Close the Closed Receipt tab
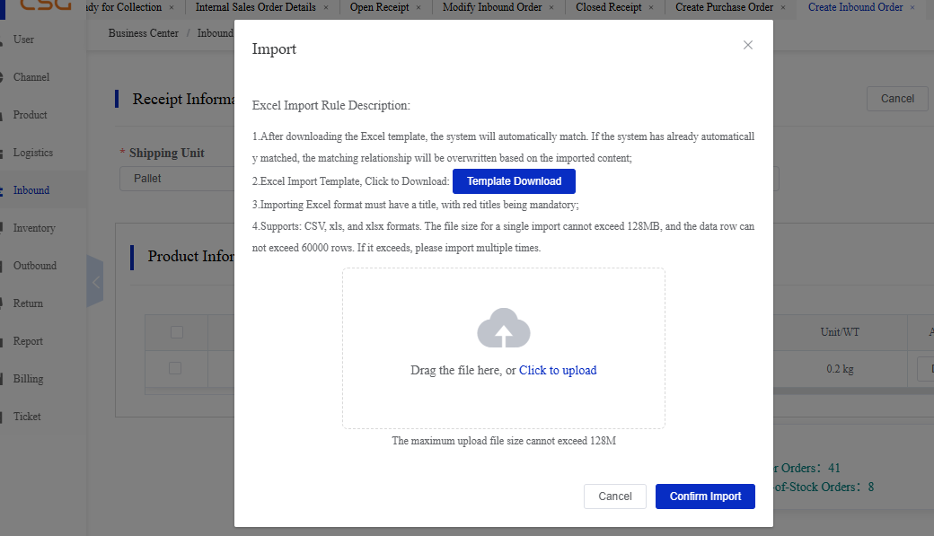The image size is (934, 536). pos(650,8)
